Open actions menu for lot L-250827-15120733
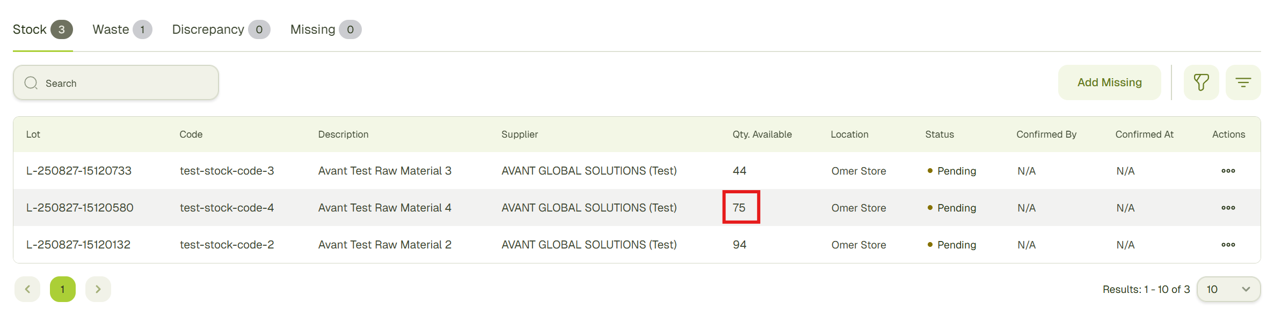This screenshot has width=1274, height=309. pyautogui.click(x=1228, y=171)
